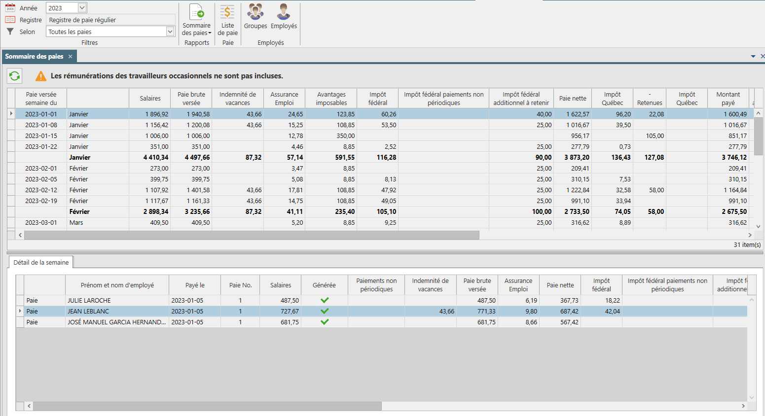Screen dimensions: 765x416
Task: Select the Détail de la semaine tab
Action: tap(41, 262)
